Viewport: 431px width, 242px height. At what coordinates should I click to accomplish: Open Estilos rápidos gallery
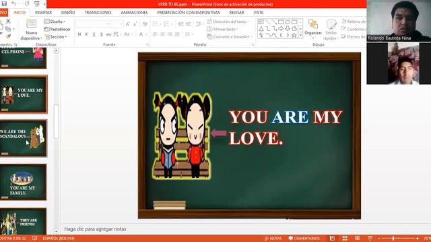click(331, 30)
